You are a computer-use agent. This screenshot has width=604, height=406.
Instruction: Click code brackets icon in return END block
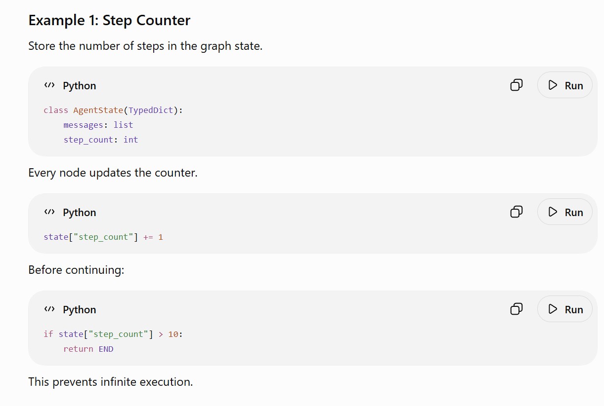point(49,309)
